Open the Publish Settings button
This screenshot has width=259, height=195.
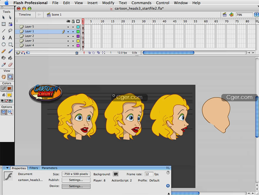point(76,180)
